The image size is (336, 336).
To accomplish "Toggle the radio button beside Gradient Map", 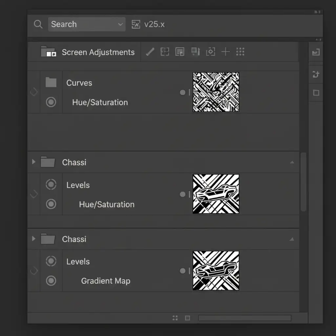I will [51, 281].
